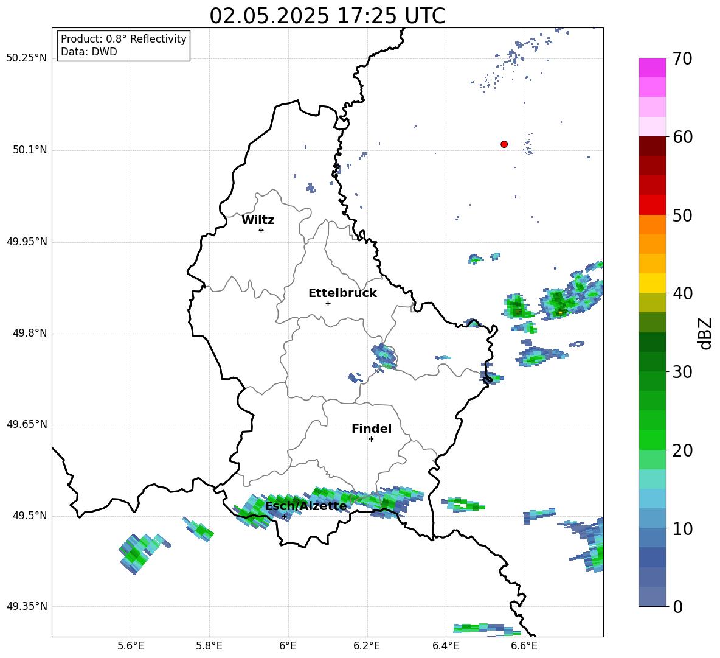Click the 50.25°N latitude label
The image size is (720, 658).
click(x=27, y=58)
